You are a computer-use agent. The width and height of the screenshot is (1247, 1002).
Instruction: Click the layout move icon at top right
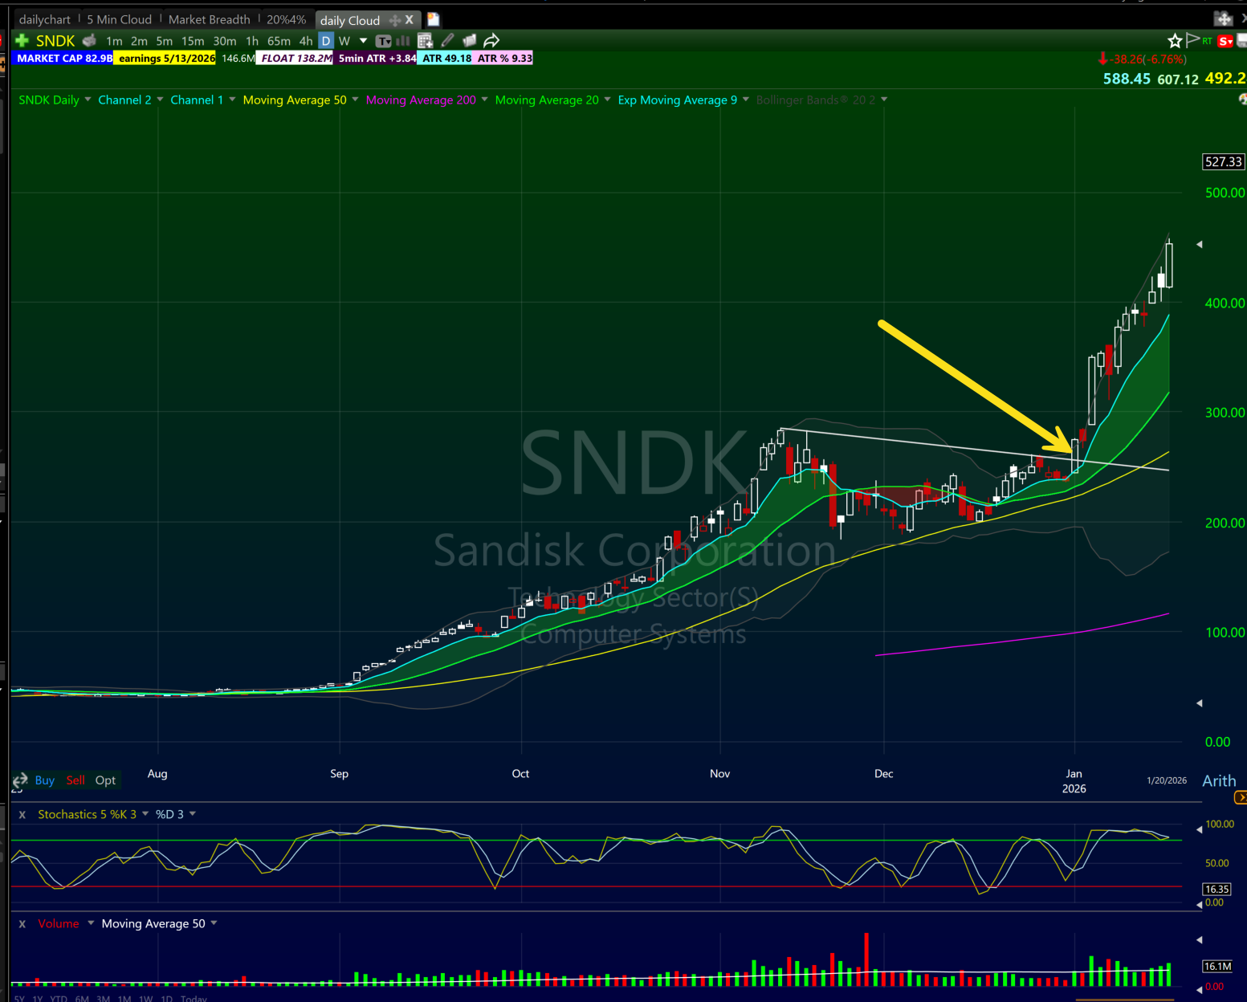pos(1223,18)
